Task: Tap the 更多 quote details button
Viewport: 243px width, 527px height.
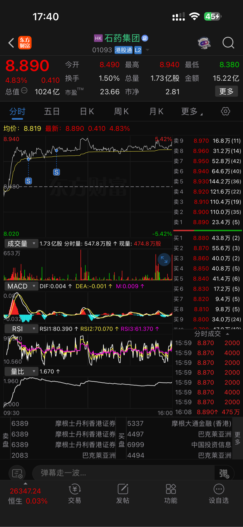Action: pyautogui.click(x=227, y=91)
